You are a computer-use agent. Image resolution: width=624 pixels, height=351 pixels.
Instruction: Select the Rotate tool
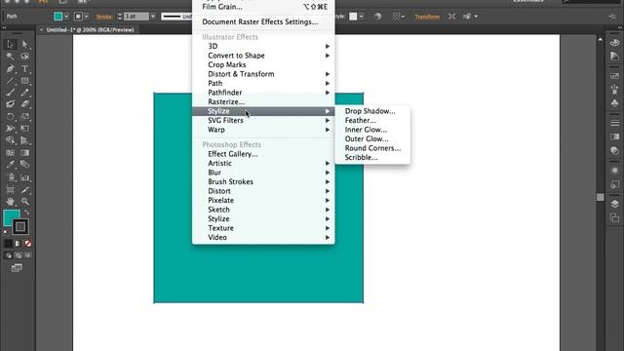pos(10,117)
